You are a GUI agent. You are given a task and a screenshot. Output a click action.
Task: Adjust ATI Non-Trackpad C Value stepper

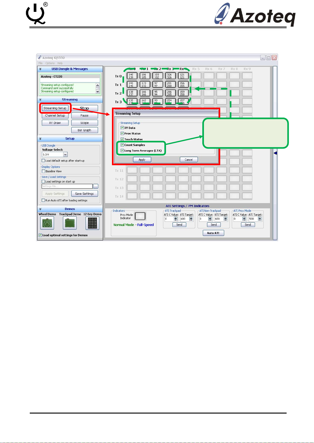coord(210,219)
